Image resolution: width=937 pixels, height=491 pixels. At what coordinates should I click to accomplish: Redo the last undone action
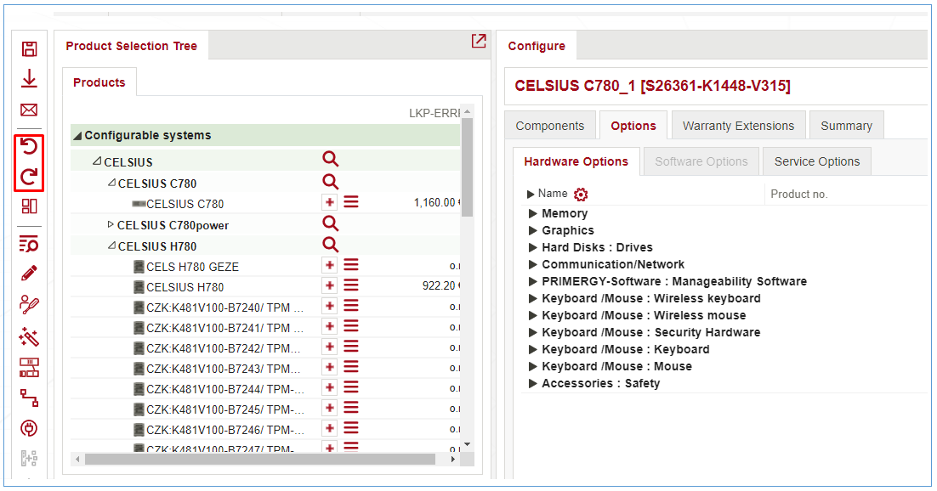[29, 176]
